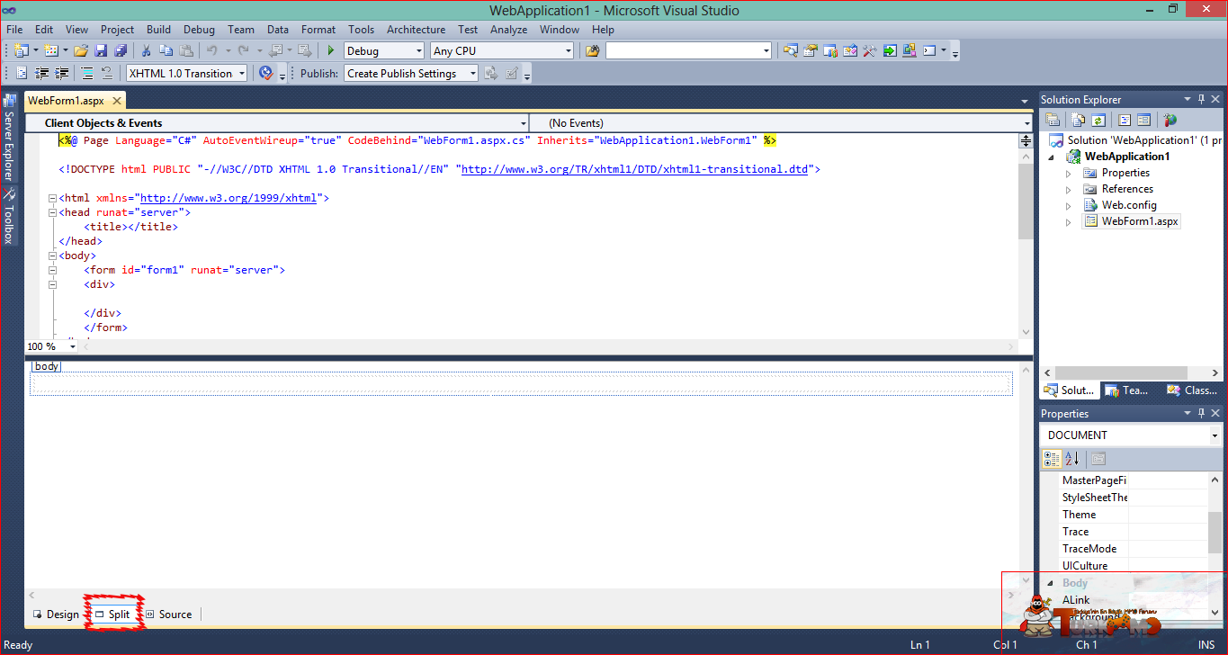This screenshot has width=1228, height=655.
Task: Toggle Categorized view in Properties panel
Action: [1052, 459]
